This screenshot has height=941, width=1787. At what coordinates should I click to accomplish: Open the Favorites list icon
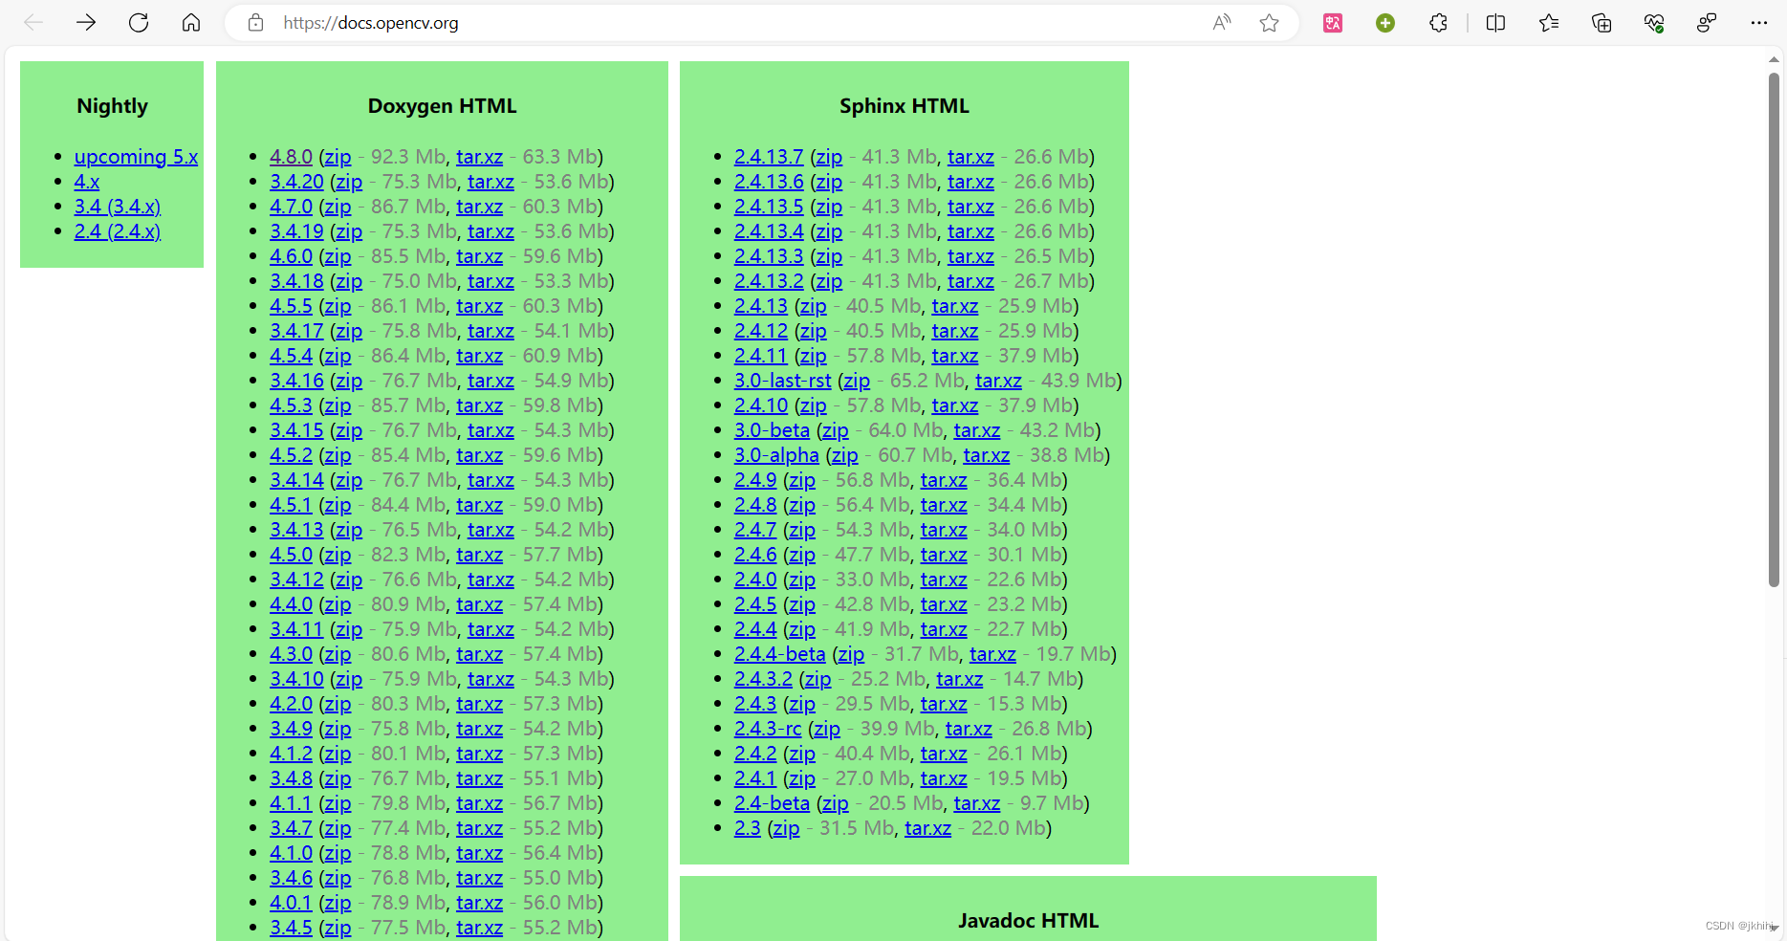(x=1549, y=22)
